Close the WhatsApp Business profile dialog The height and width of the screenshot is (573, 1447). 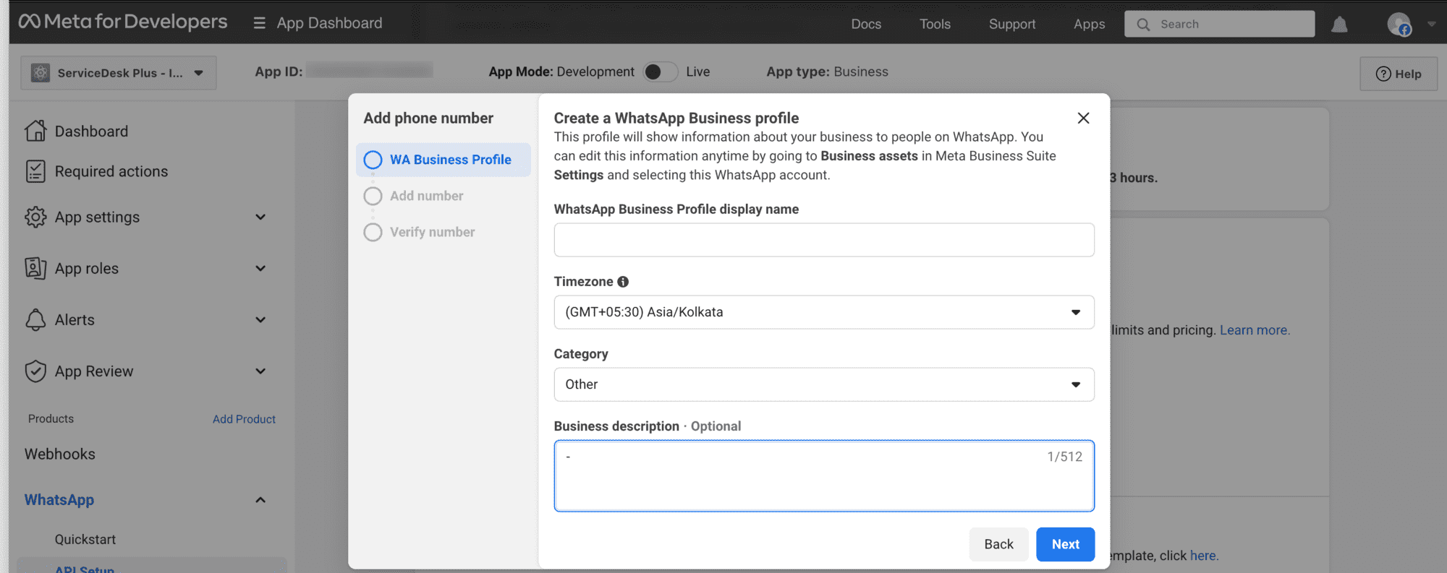point(1083,118)
